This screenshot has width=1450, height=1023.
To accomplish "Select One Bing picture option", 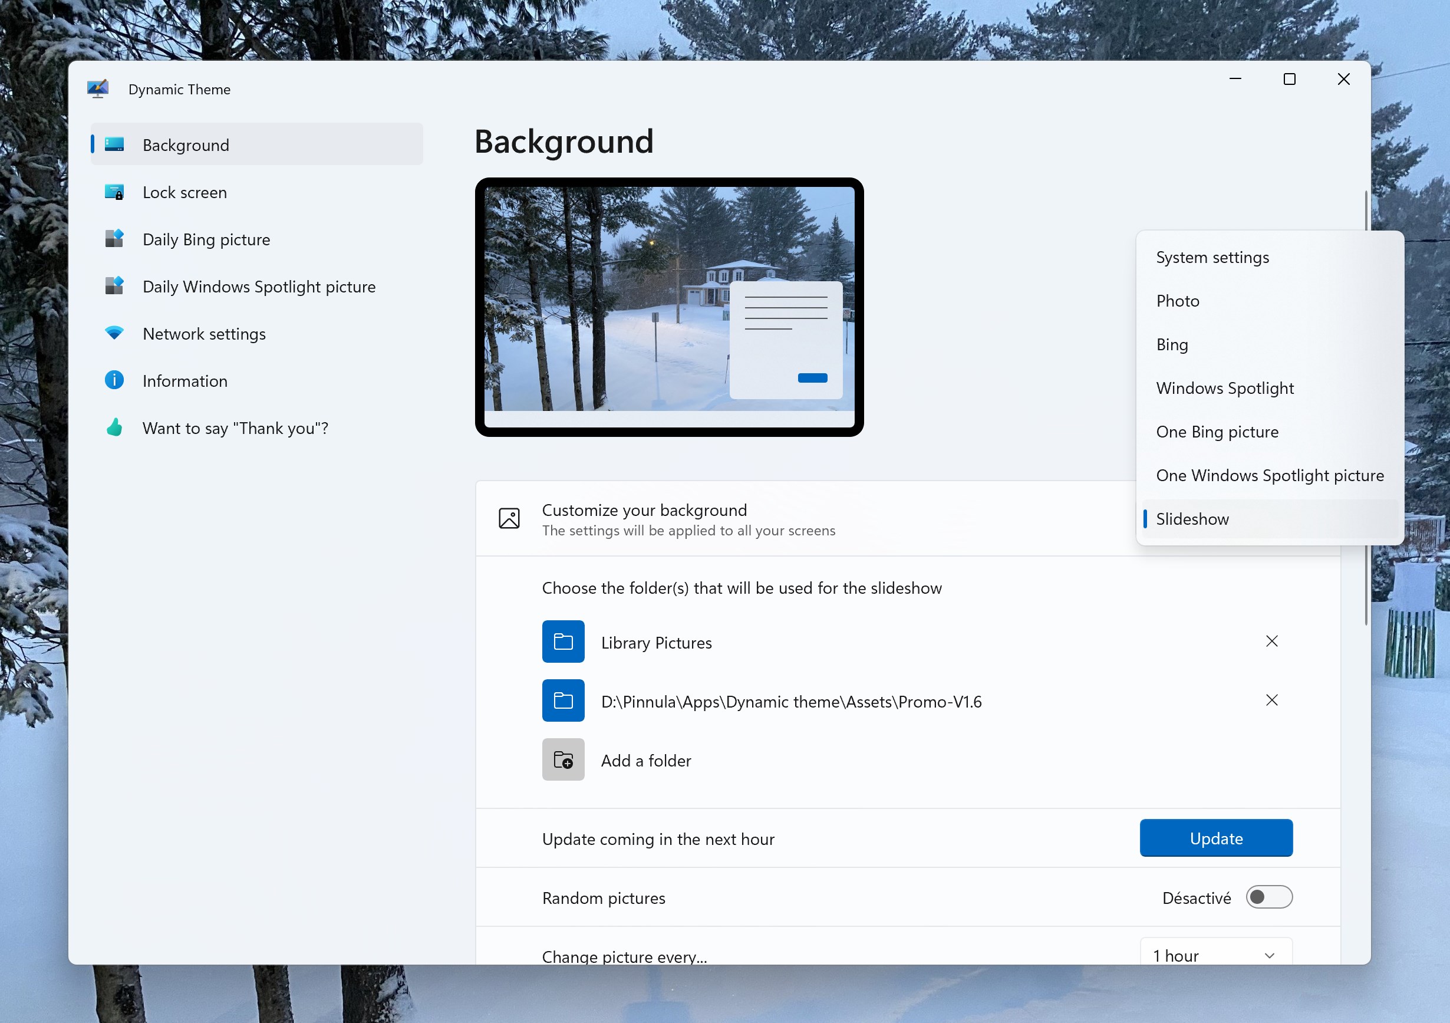I will (x=1217, y=431).
